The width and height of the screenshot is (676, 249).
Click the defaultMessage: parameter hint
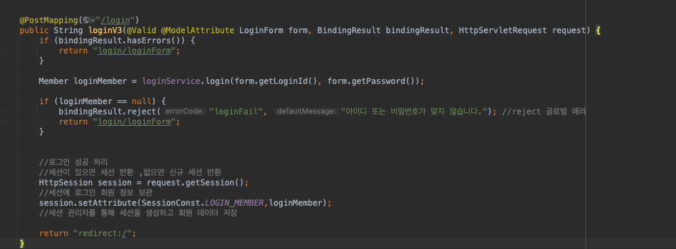[306, 112]
